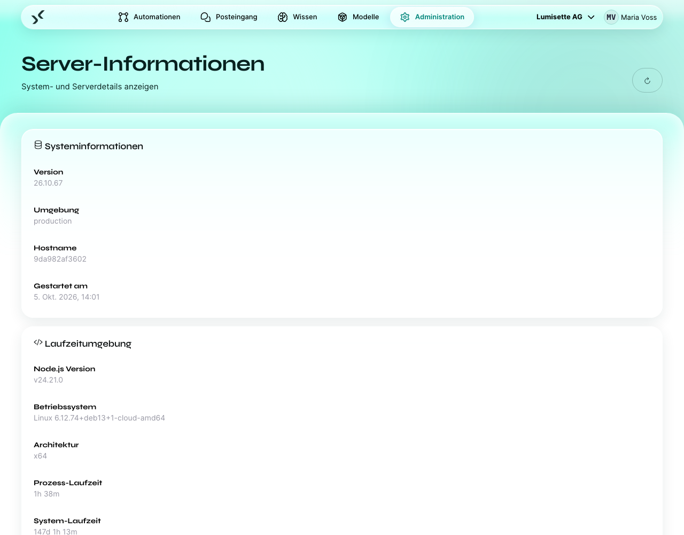Image resolution: width=684 pixels, height=535 pixels.
Task: Click the Gestartet am label
Action: [x=60, y=286]
